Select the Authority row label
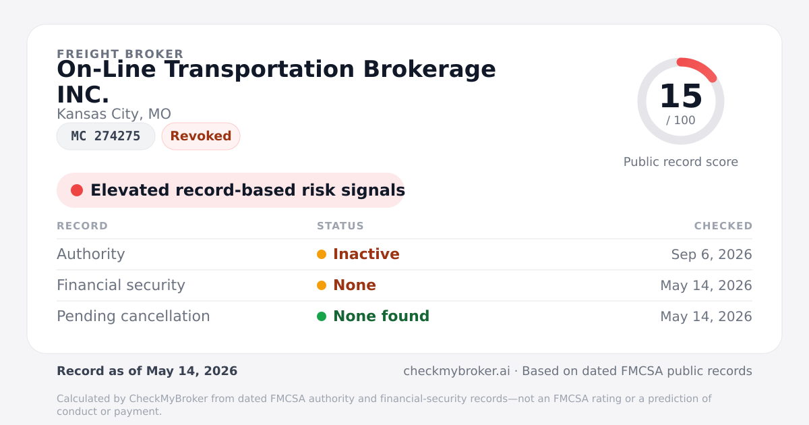 [91, 254]
